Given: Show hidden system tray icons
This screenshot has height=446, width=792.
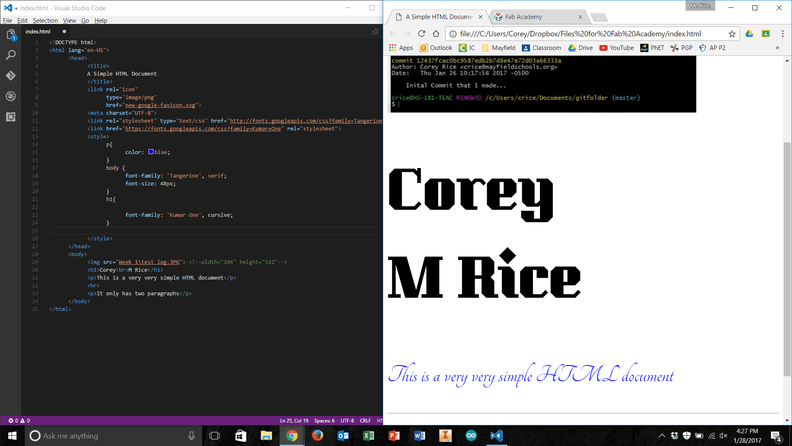Looking at the screenshot, I should [662, 436].
